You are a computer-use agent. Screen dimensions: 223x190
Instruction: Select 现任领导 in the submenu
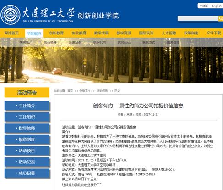(x=50, y=42)
